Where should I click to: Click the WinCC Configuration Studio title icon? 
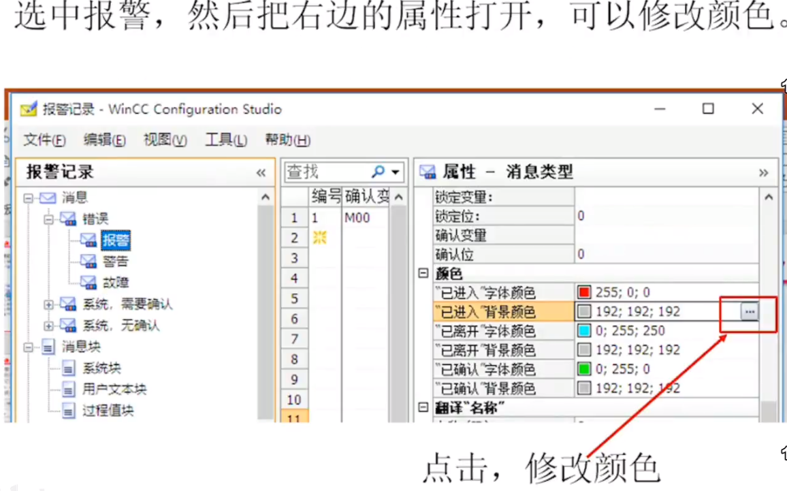29,109
